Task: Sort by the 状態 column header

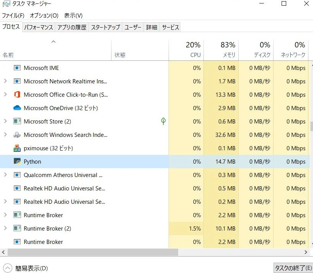Action: point(140,50)
